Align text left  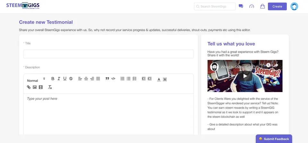(80, 79)
